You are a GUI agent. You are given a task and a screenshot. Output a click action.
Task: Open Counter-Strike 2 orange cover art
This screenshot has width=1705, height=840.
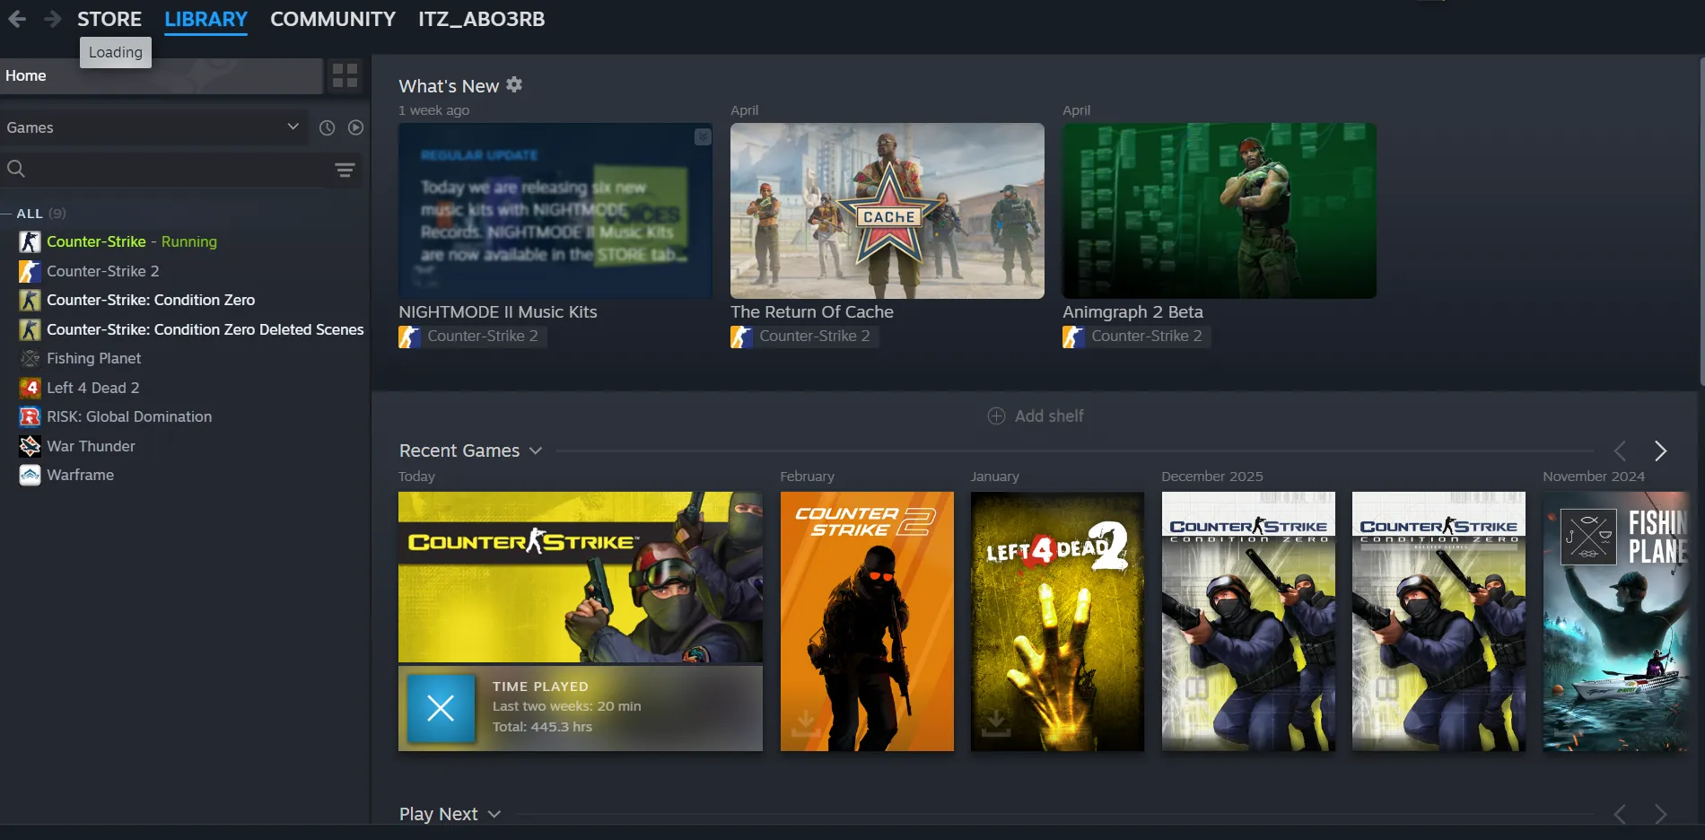[867, 621]
